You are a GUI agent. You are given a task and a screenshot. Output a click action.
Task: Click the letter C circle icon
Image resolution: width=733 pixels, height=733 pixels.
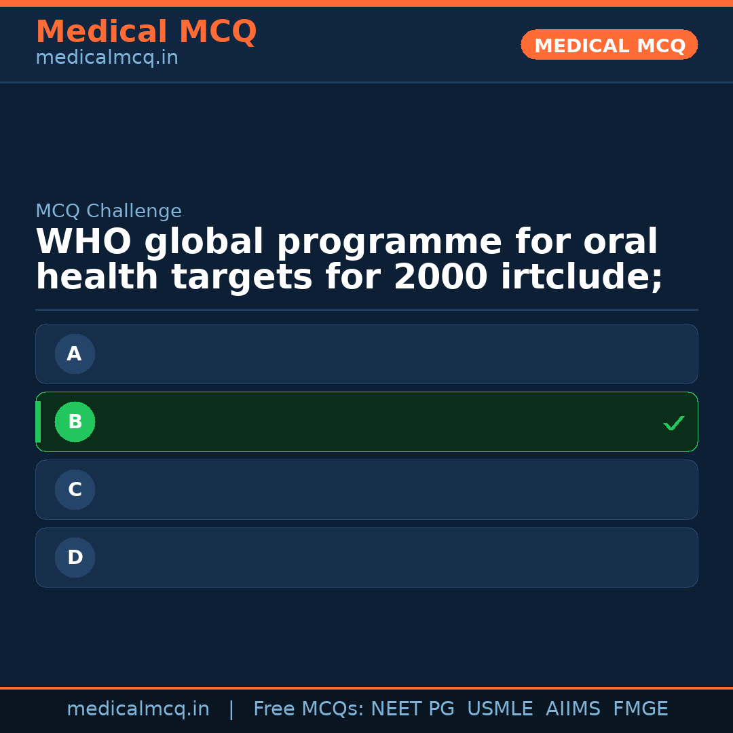click(x=75, y=489)
